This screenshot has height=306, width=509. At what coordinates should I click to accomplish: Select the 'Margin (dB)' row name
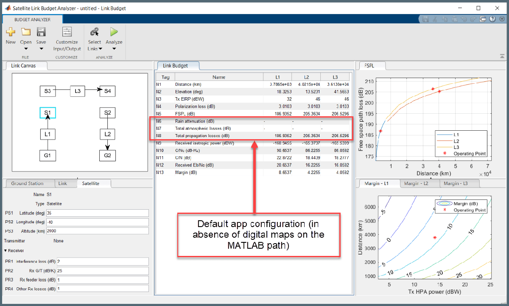(x=187, y=173)
